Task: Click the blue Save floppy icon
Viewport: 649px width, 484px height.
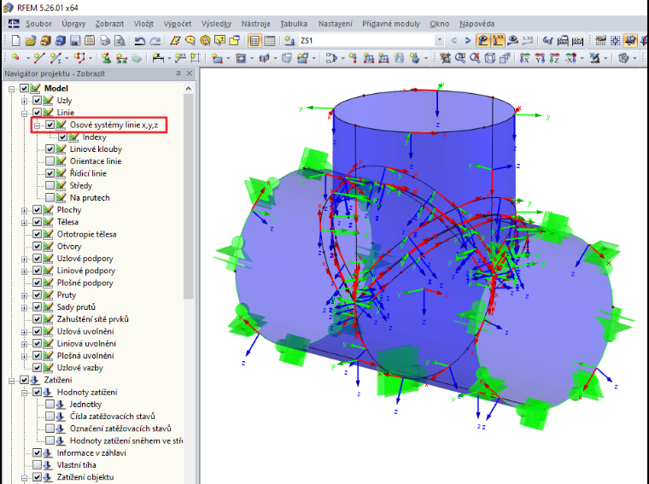Action: [x=75, y=40]
